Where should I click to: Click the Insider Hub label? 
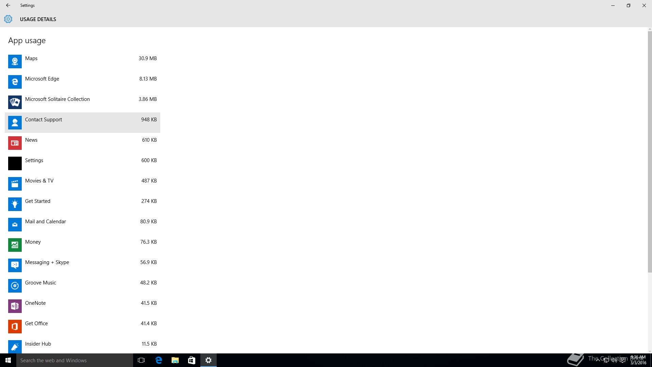point(38,344)
